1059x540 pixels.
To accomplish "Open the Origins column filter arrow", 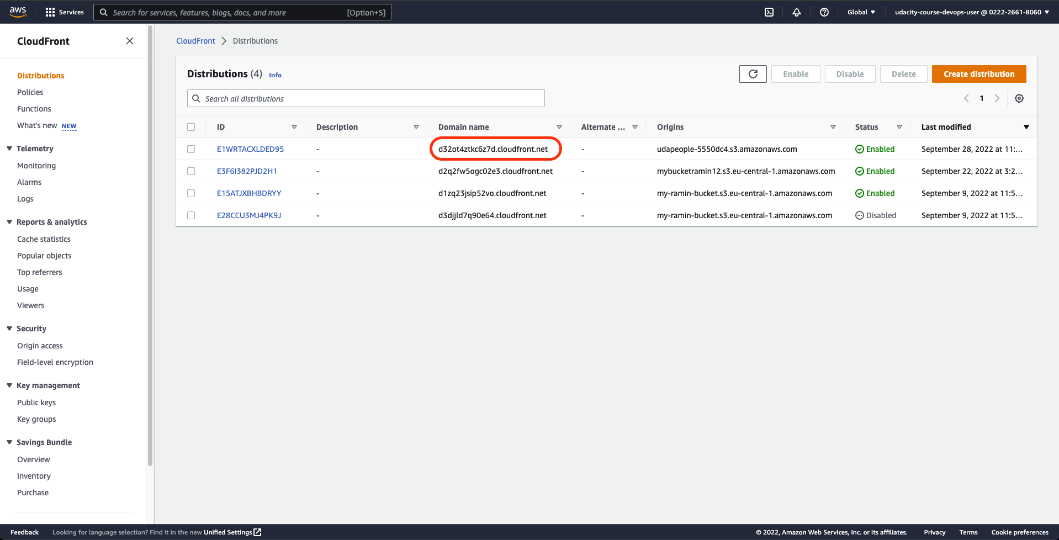I will [833, 127].
